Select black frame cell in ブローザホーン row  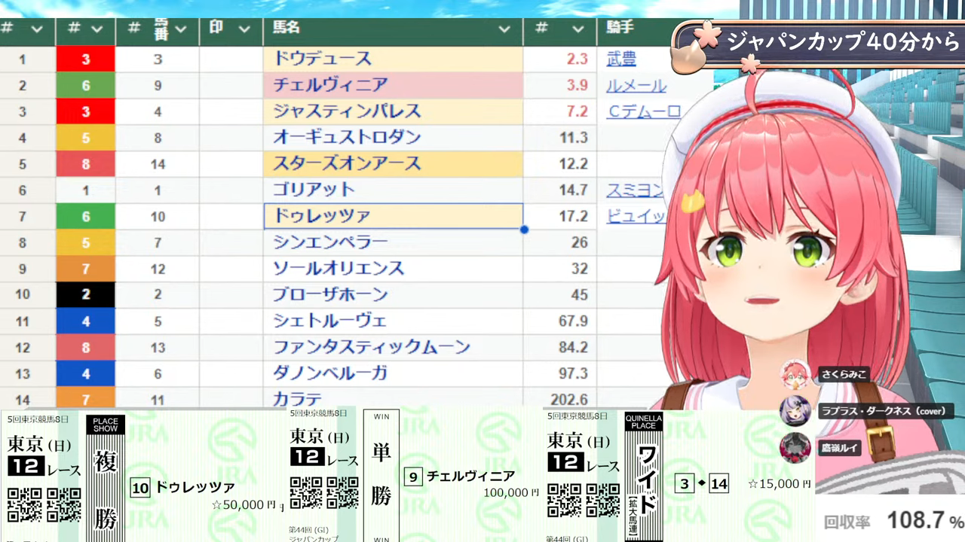point(86,295)
